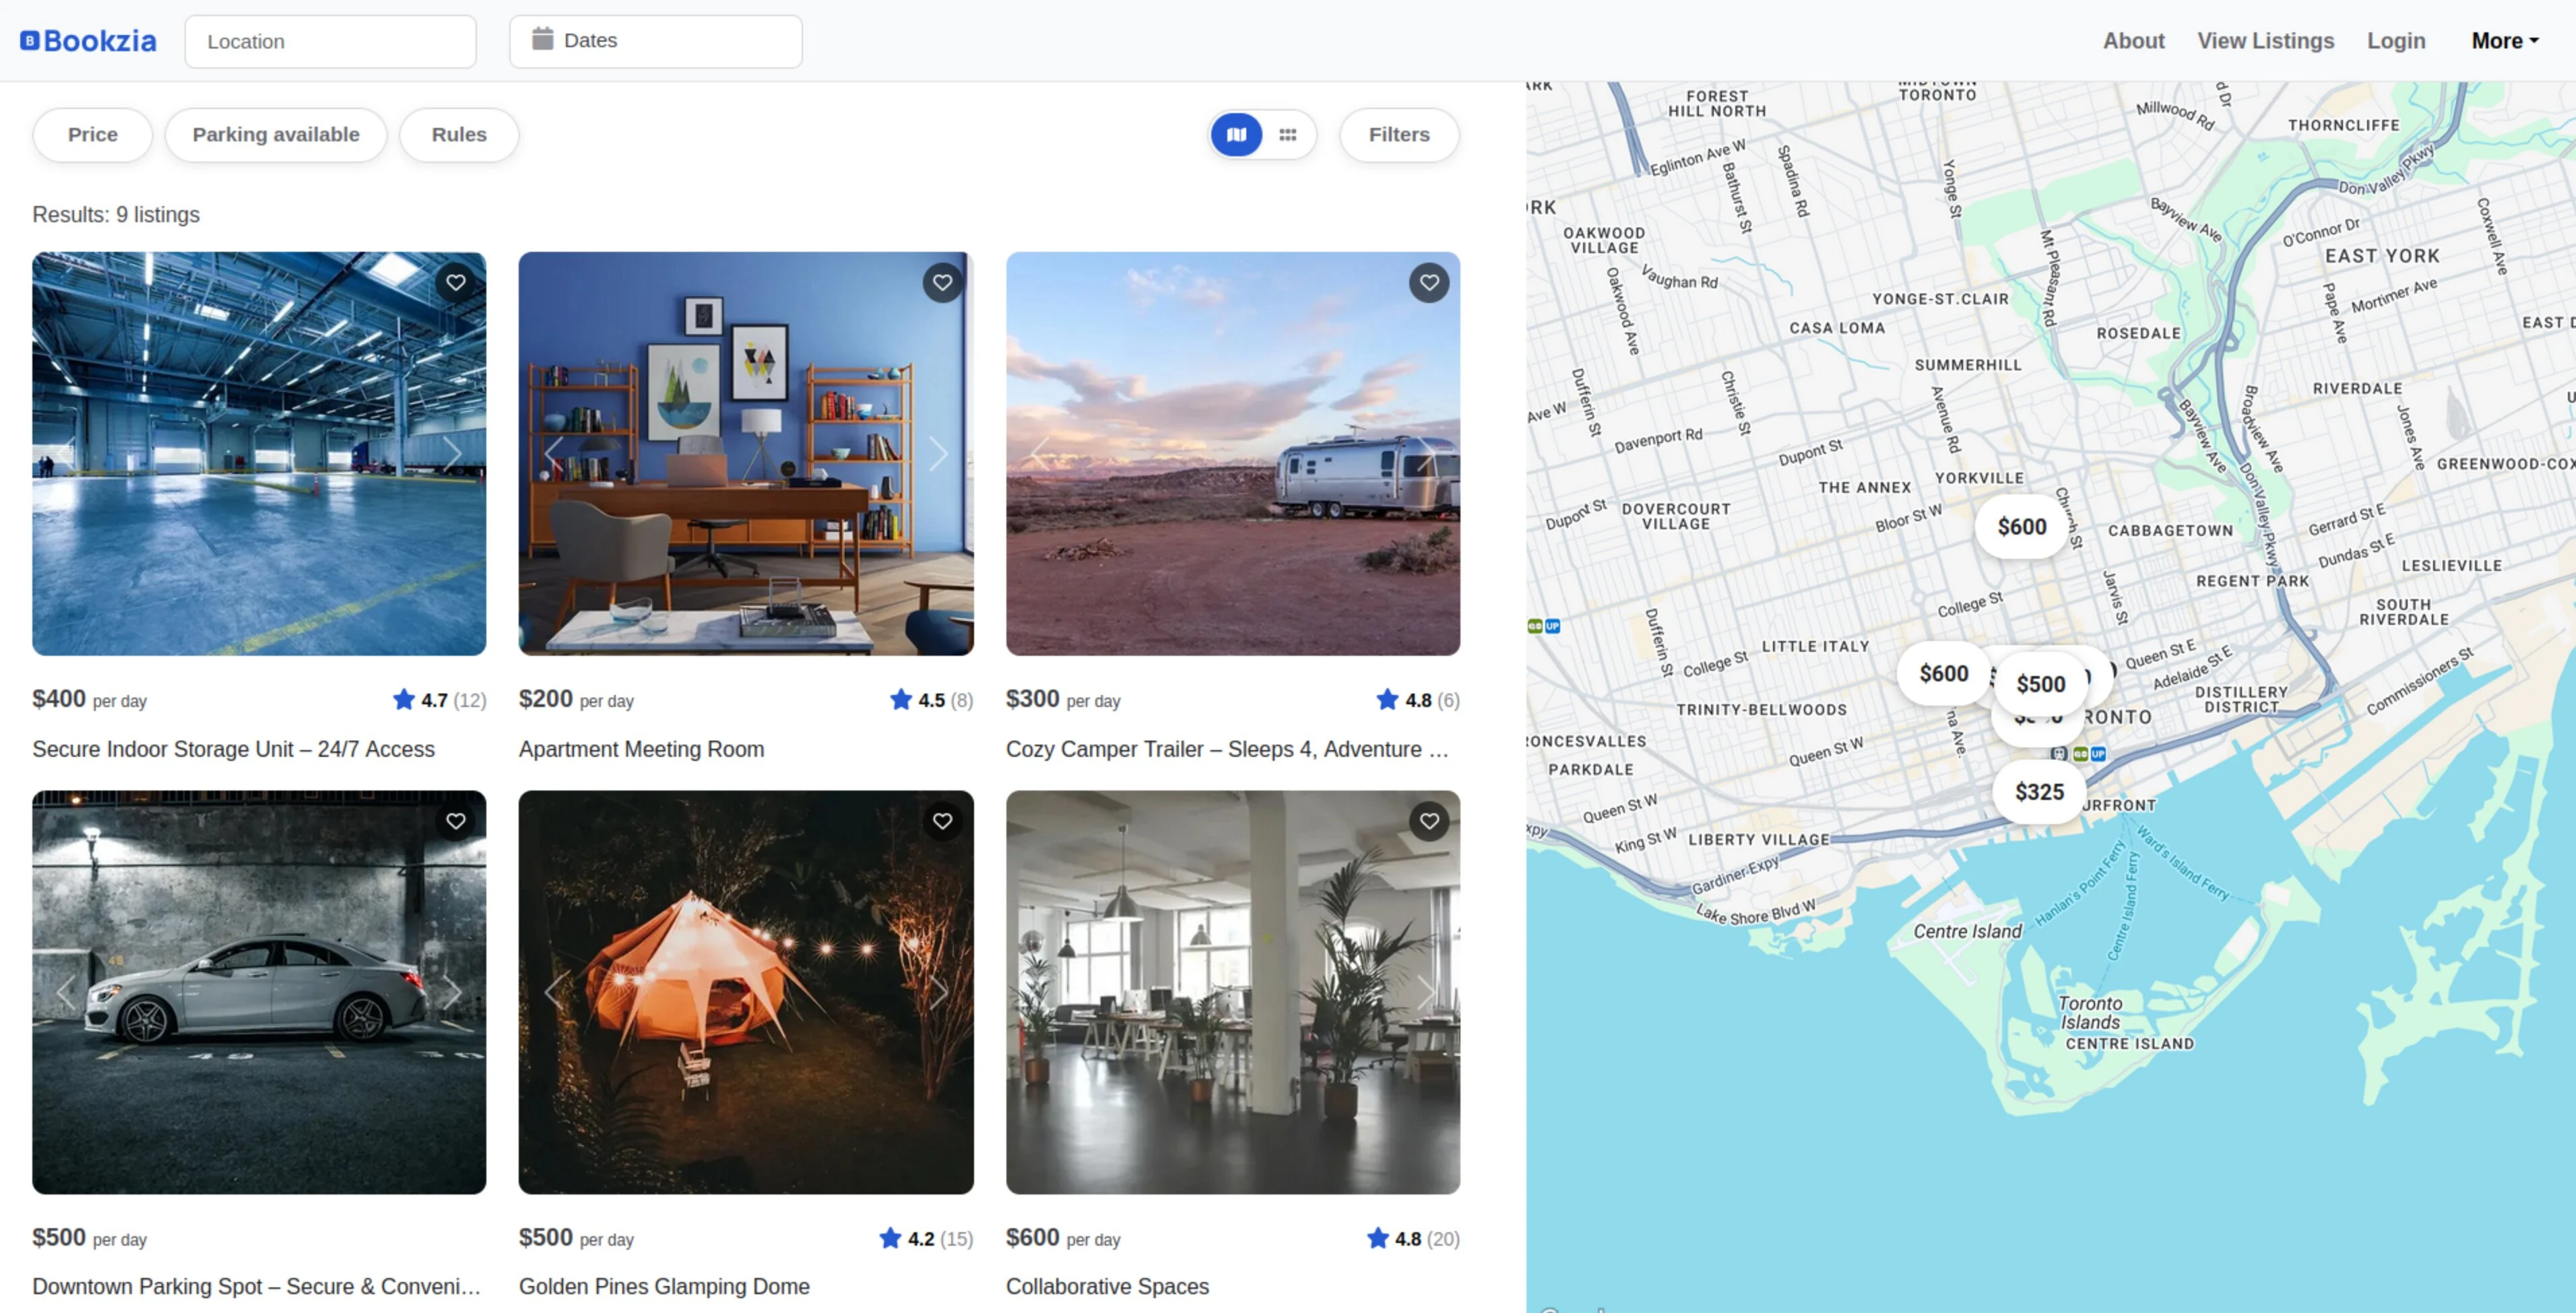The image size is (2576, 1313).
Task: Expand the More menu
Action: click(x=2504, y=41)
